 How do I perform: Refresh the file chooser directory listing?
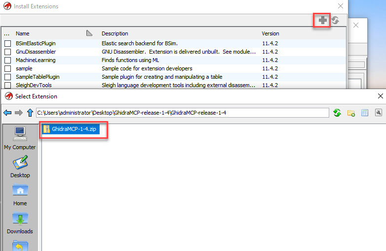[x=337, y=113]
